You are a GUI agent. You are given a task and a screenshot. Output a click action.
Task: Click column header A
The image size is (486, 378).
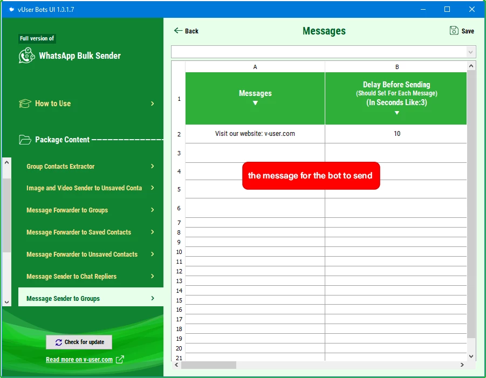click(255, 67)
